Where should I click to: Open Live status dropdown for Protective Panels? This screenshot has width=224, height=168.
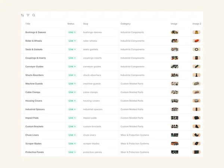[x=72, y=152]
